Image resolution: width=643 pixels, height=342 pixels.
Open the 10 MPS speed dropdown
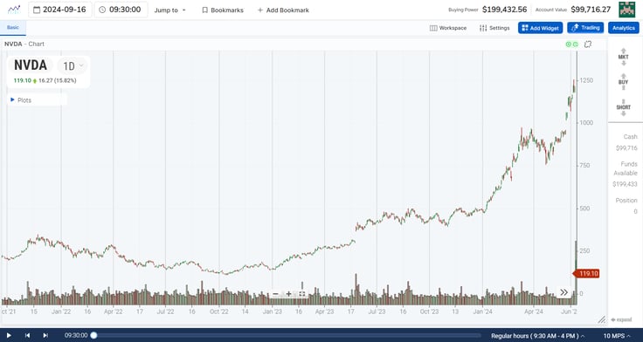click(617, 336)
